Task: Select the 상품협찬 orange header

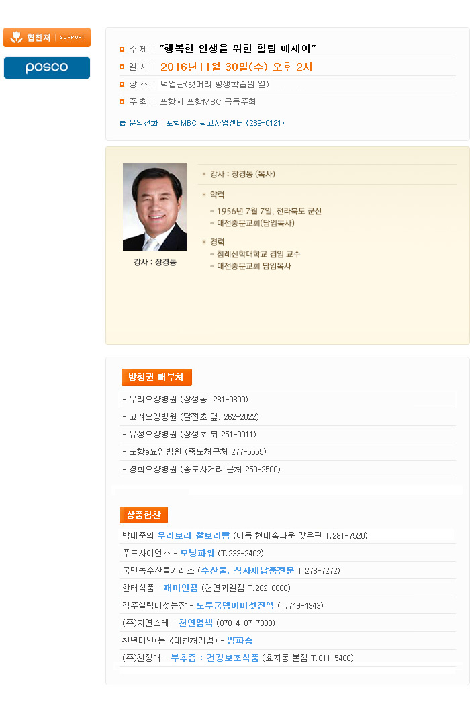Action: [x=144, y=515]
